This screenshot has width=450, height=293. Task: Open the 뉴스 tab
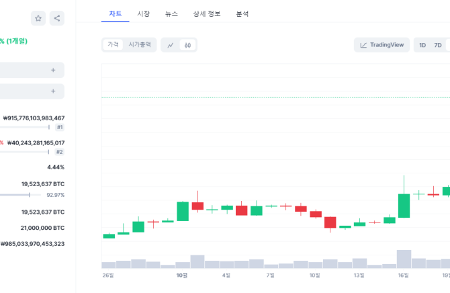(x=172, y=13)
